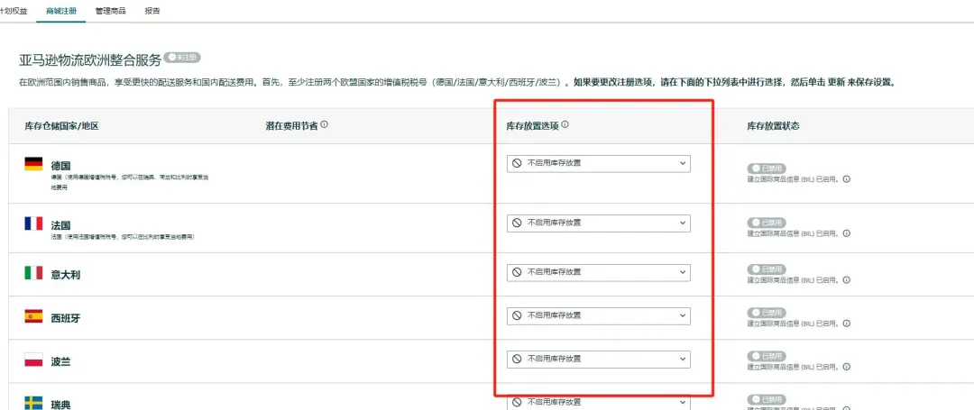Click the Italian flag icon
The image size is (974, 410).
(x=33, y=272)
